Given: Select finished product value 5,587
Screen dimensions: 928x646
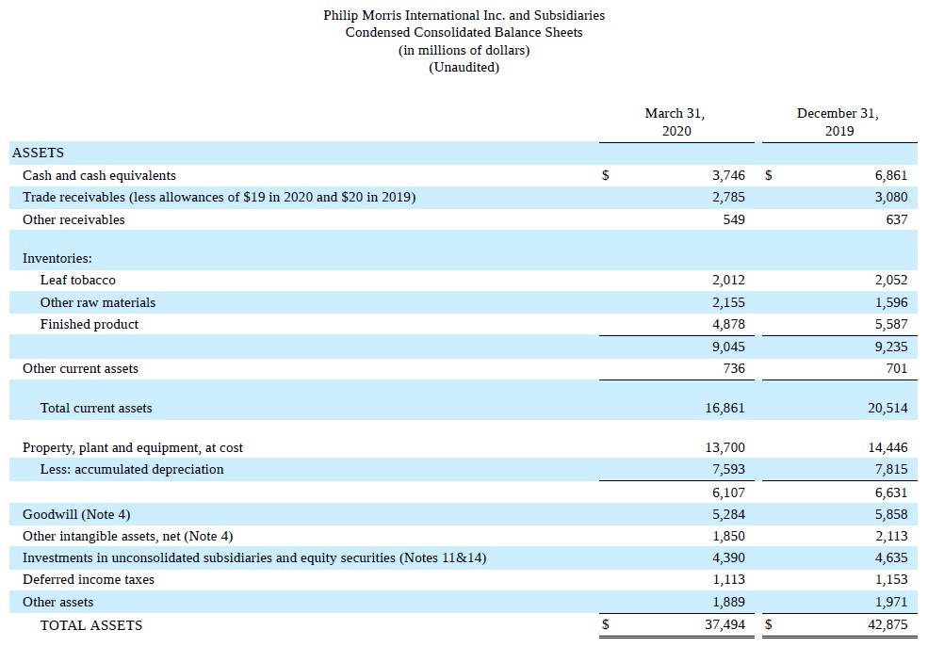Looking at the screenshot, I should [x=891, y=325].
